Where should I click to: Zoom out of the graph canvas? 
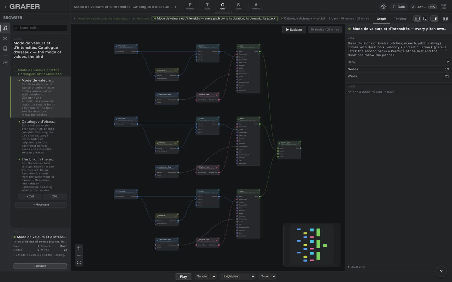[x=79, y=255]
